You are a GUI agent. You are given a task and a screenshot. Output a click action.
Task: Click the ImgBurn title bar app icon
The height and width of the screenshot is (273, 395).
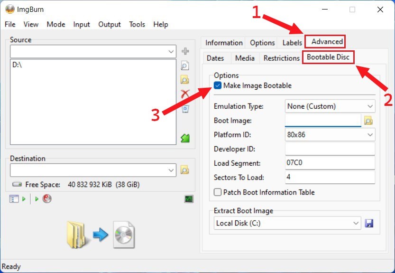point(9,9)
